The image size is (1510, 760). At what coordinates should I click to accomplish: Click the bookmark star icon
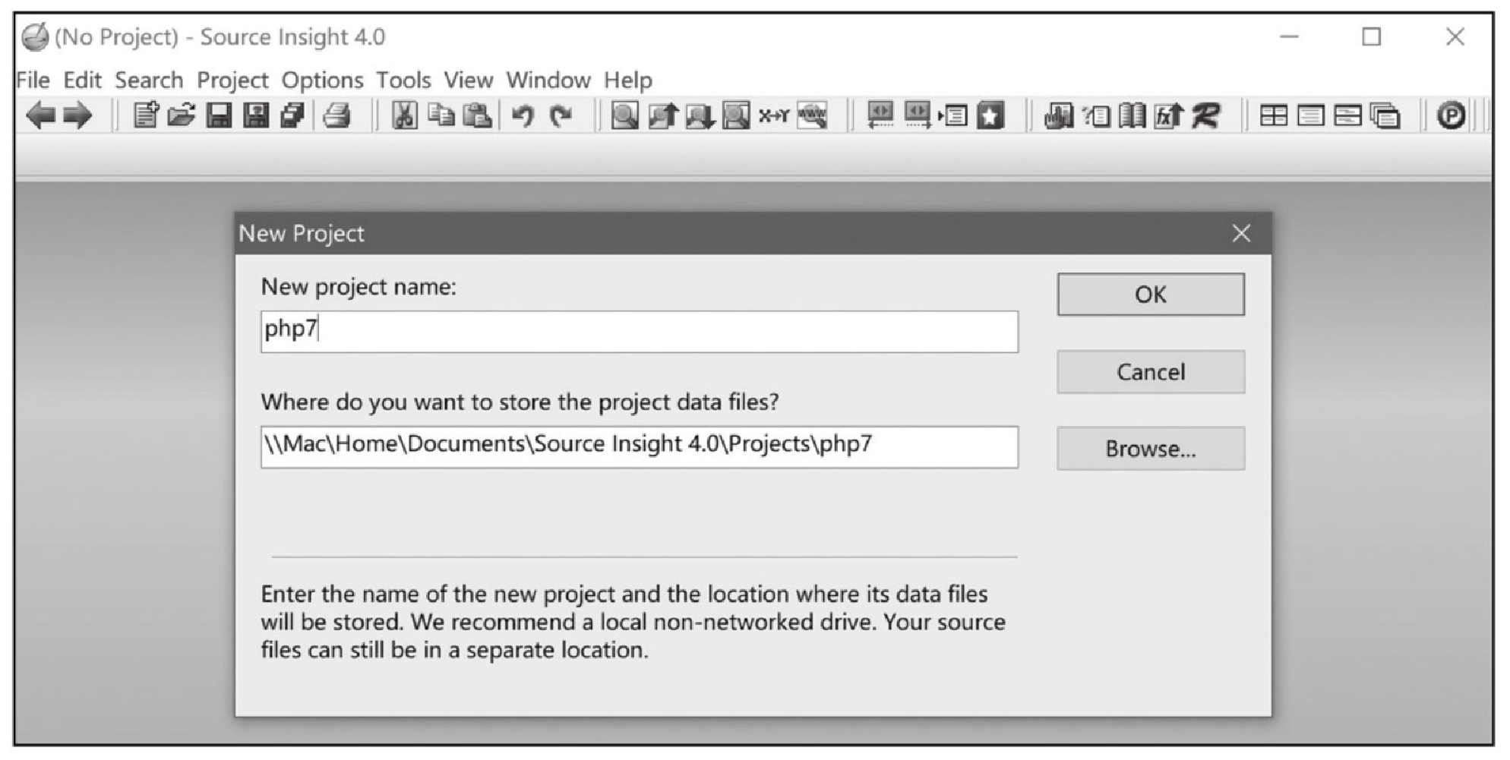(x=991, y=115)
